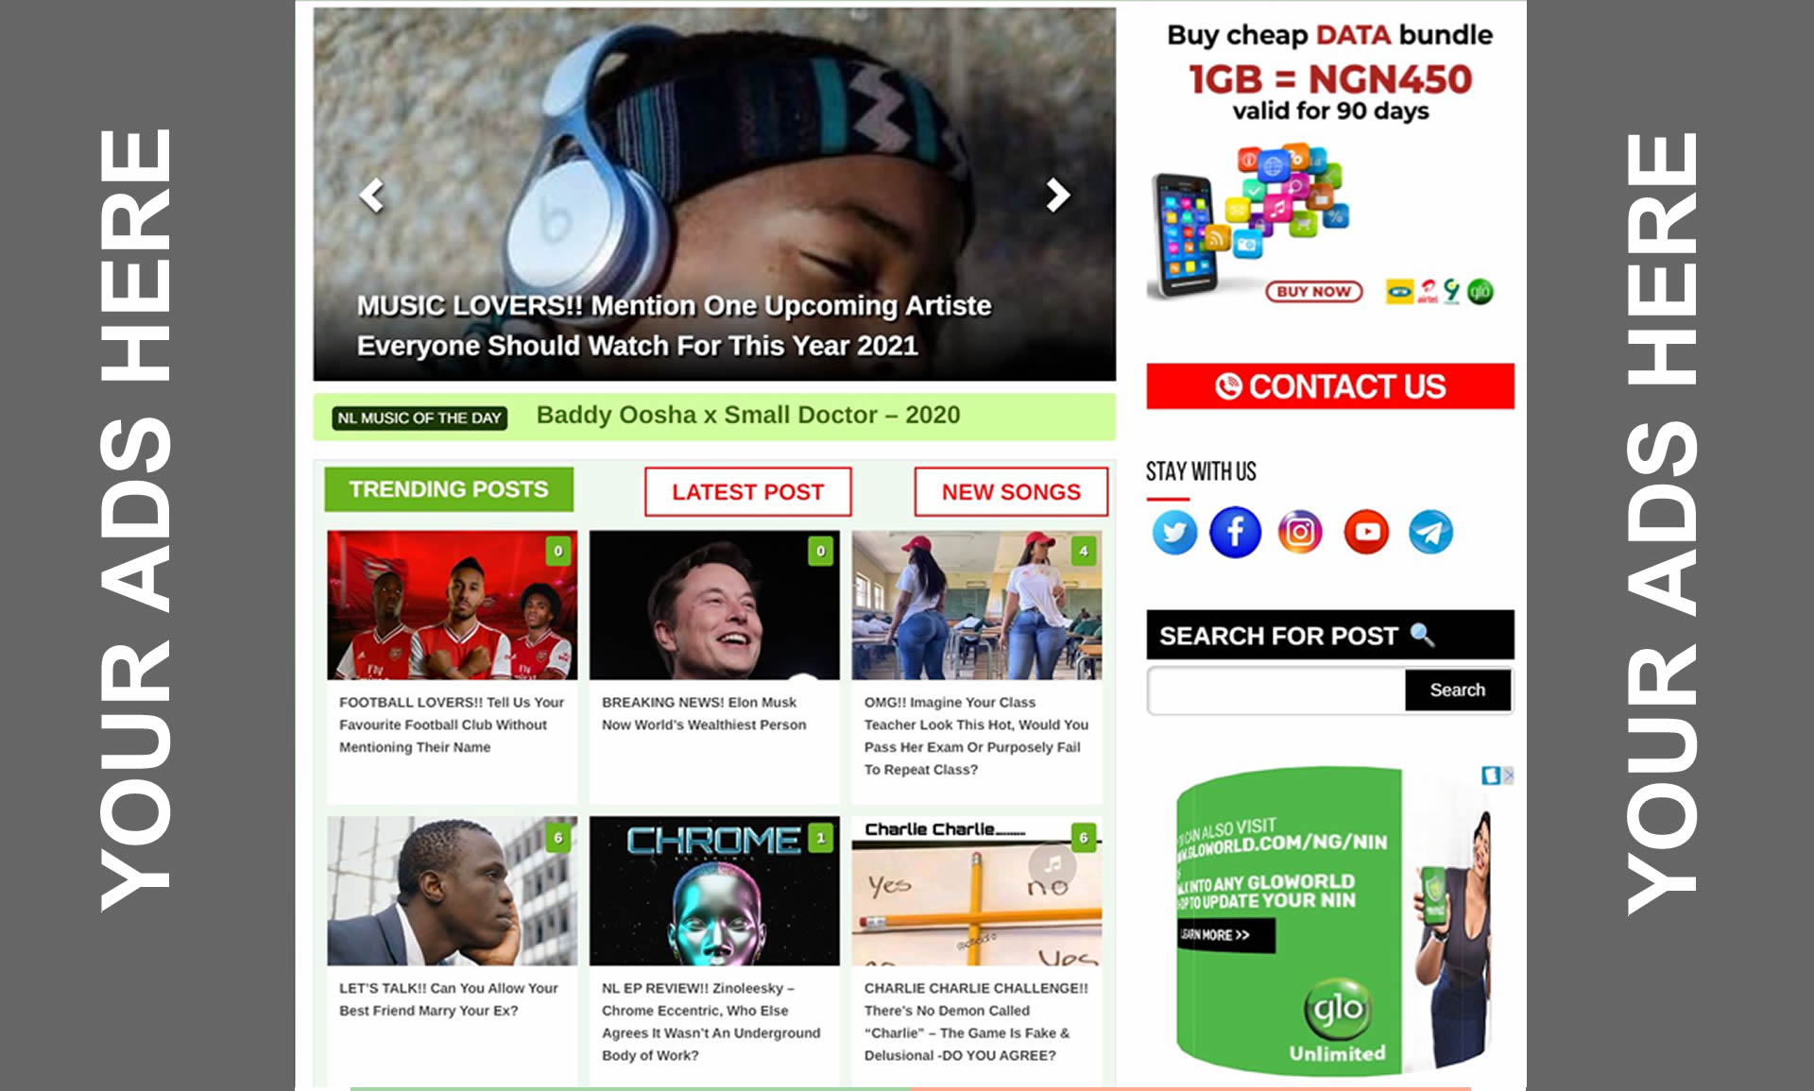Image resolution: width=1814 pixels, height=1091 pixels.
Task: Open the Elon Musk wealthiest person thumbnail
Action: point(714,605)
